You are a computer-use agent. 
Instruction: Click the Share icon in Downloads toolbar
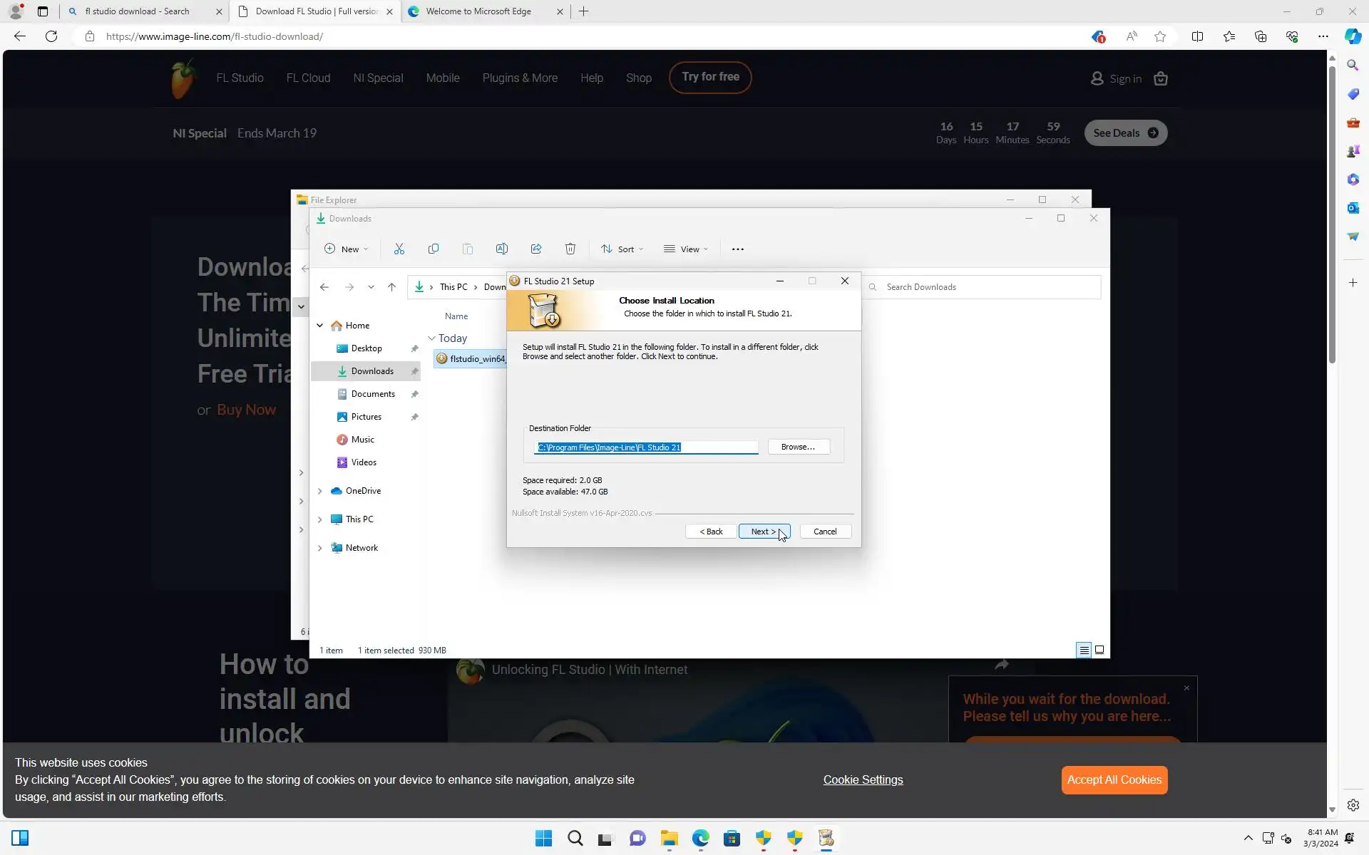pos(536,249)
